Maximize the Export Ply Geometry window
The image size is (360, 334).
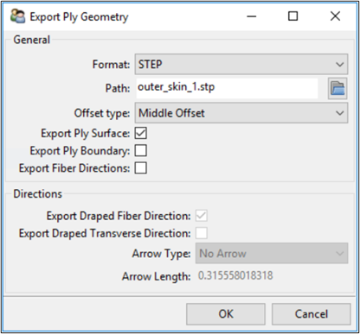[x=293, y=16]
